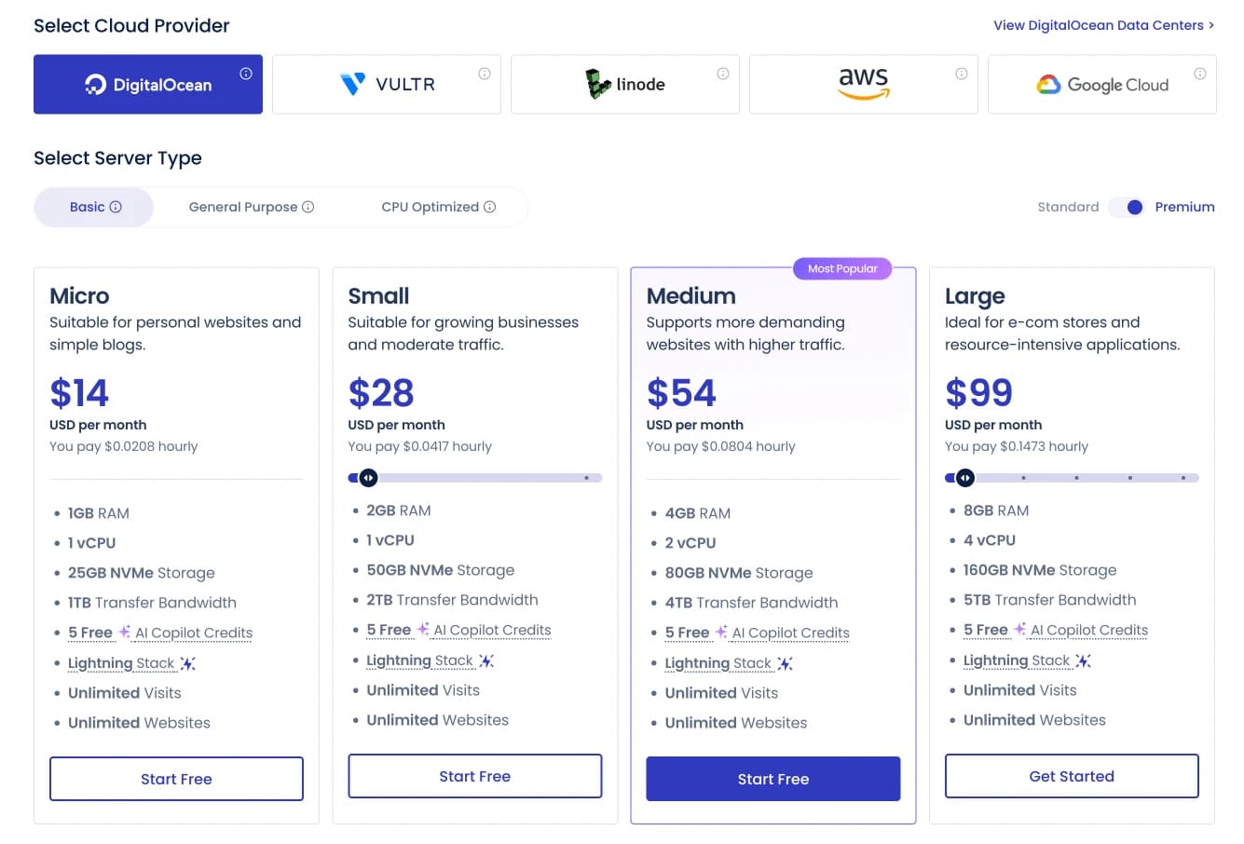Image resolution: width=1244 pixels, height=844 pixels.
Task: Click the info icon on the Google Cloud card
Action: (x=1199, y=73)
